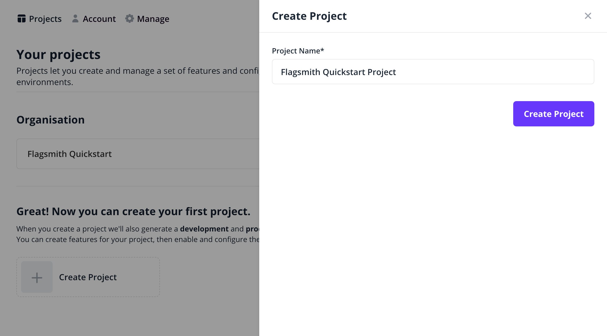Viewport: 607px width, 336px height.
Task: Click the plus icon in Create Project tile
Action: (37, 277)
